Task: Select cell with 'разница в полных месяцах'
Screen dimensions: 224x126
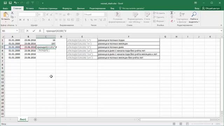Action: [128, 43]
